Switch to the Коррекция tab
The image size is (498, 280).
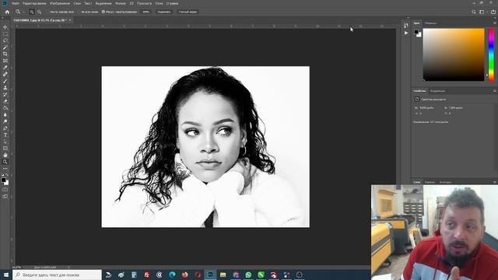point(437,91)
